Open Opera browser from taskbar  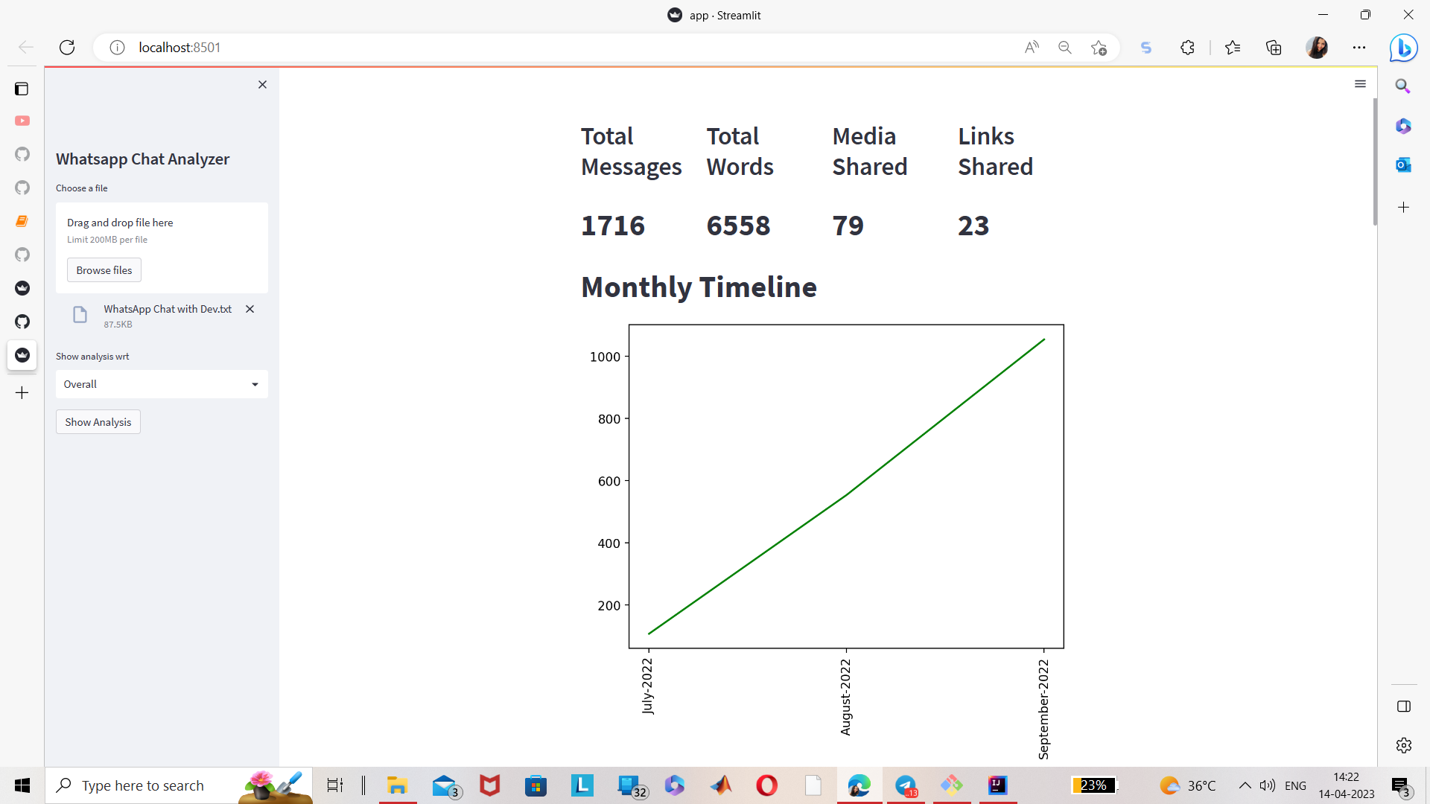[766, 785]
